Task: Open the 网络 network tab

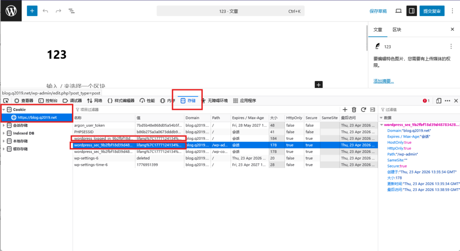Action: pos(94,101)
